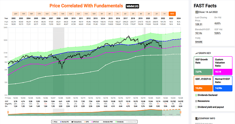
Task: Click the FAST Facts heading
Action: pos(205,6)
